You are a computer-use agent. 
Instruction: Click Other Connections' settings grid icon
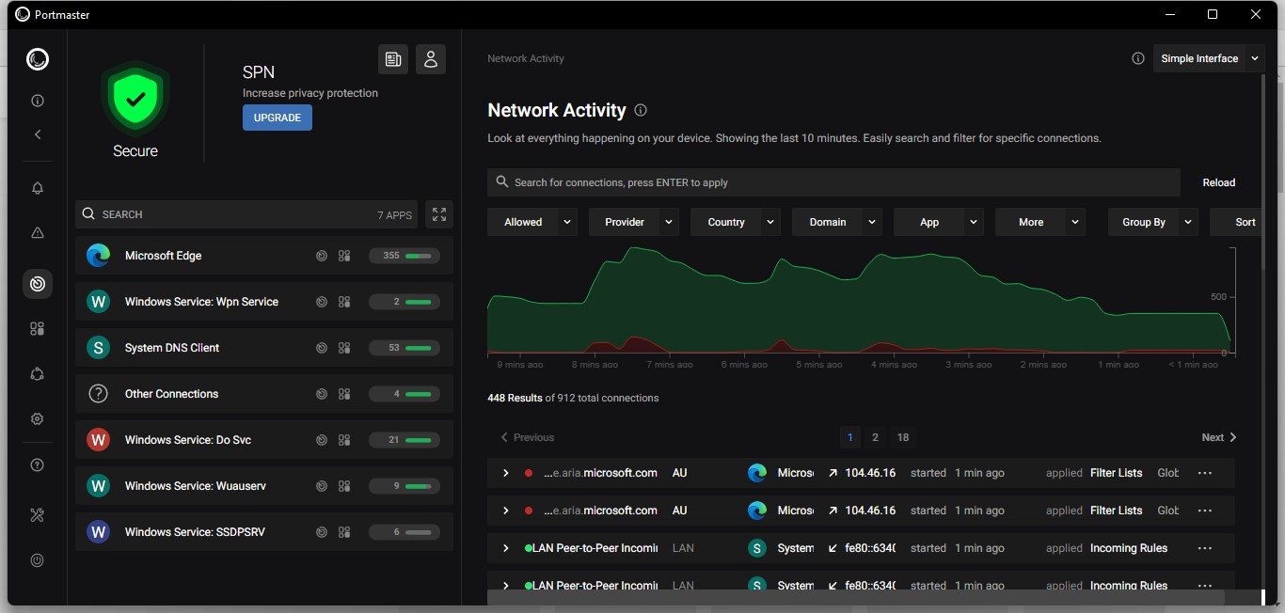click(344, 394)
